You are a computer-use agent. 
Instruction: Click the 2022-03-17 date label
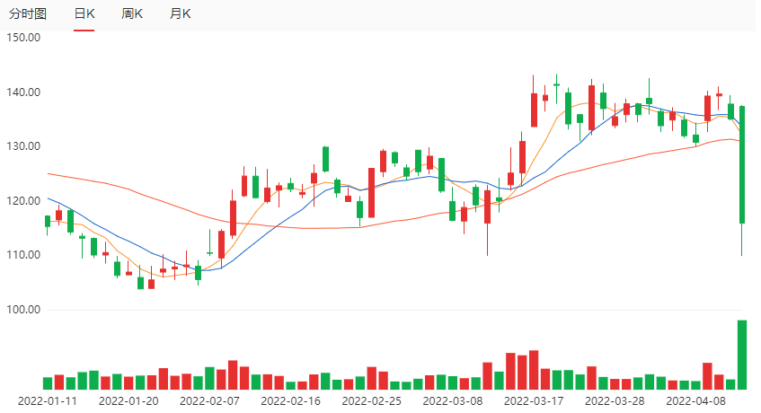point(534,401)
